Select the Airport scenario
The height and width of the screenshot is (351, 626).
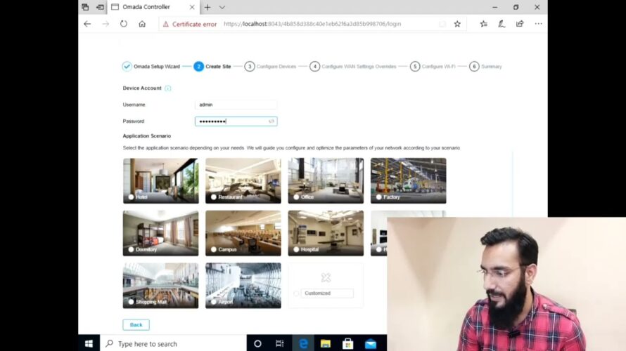tap(243, 286)
